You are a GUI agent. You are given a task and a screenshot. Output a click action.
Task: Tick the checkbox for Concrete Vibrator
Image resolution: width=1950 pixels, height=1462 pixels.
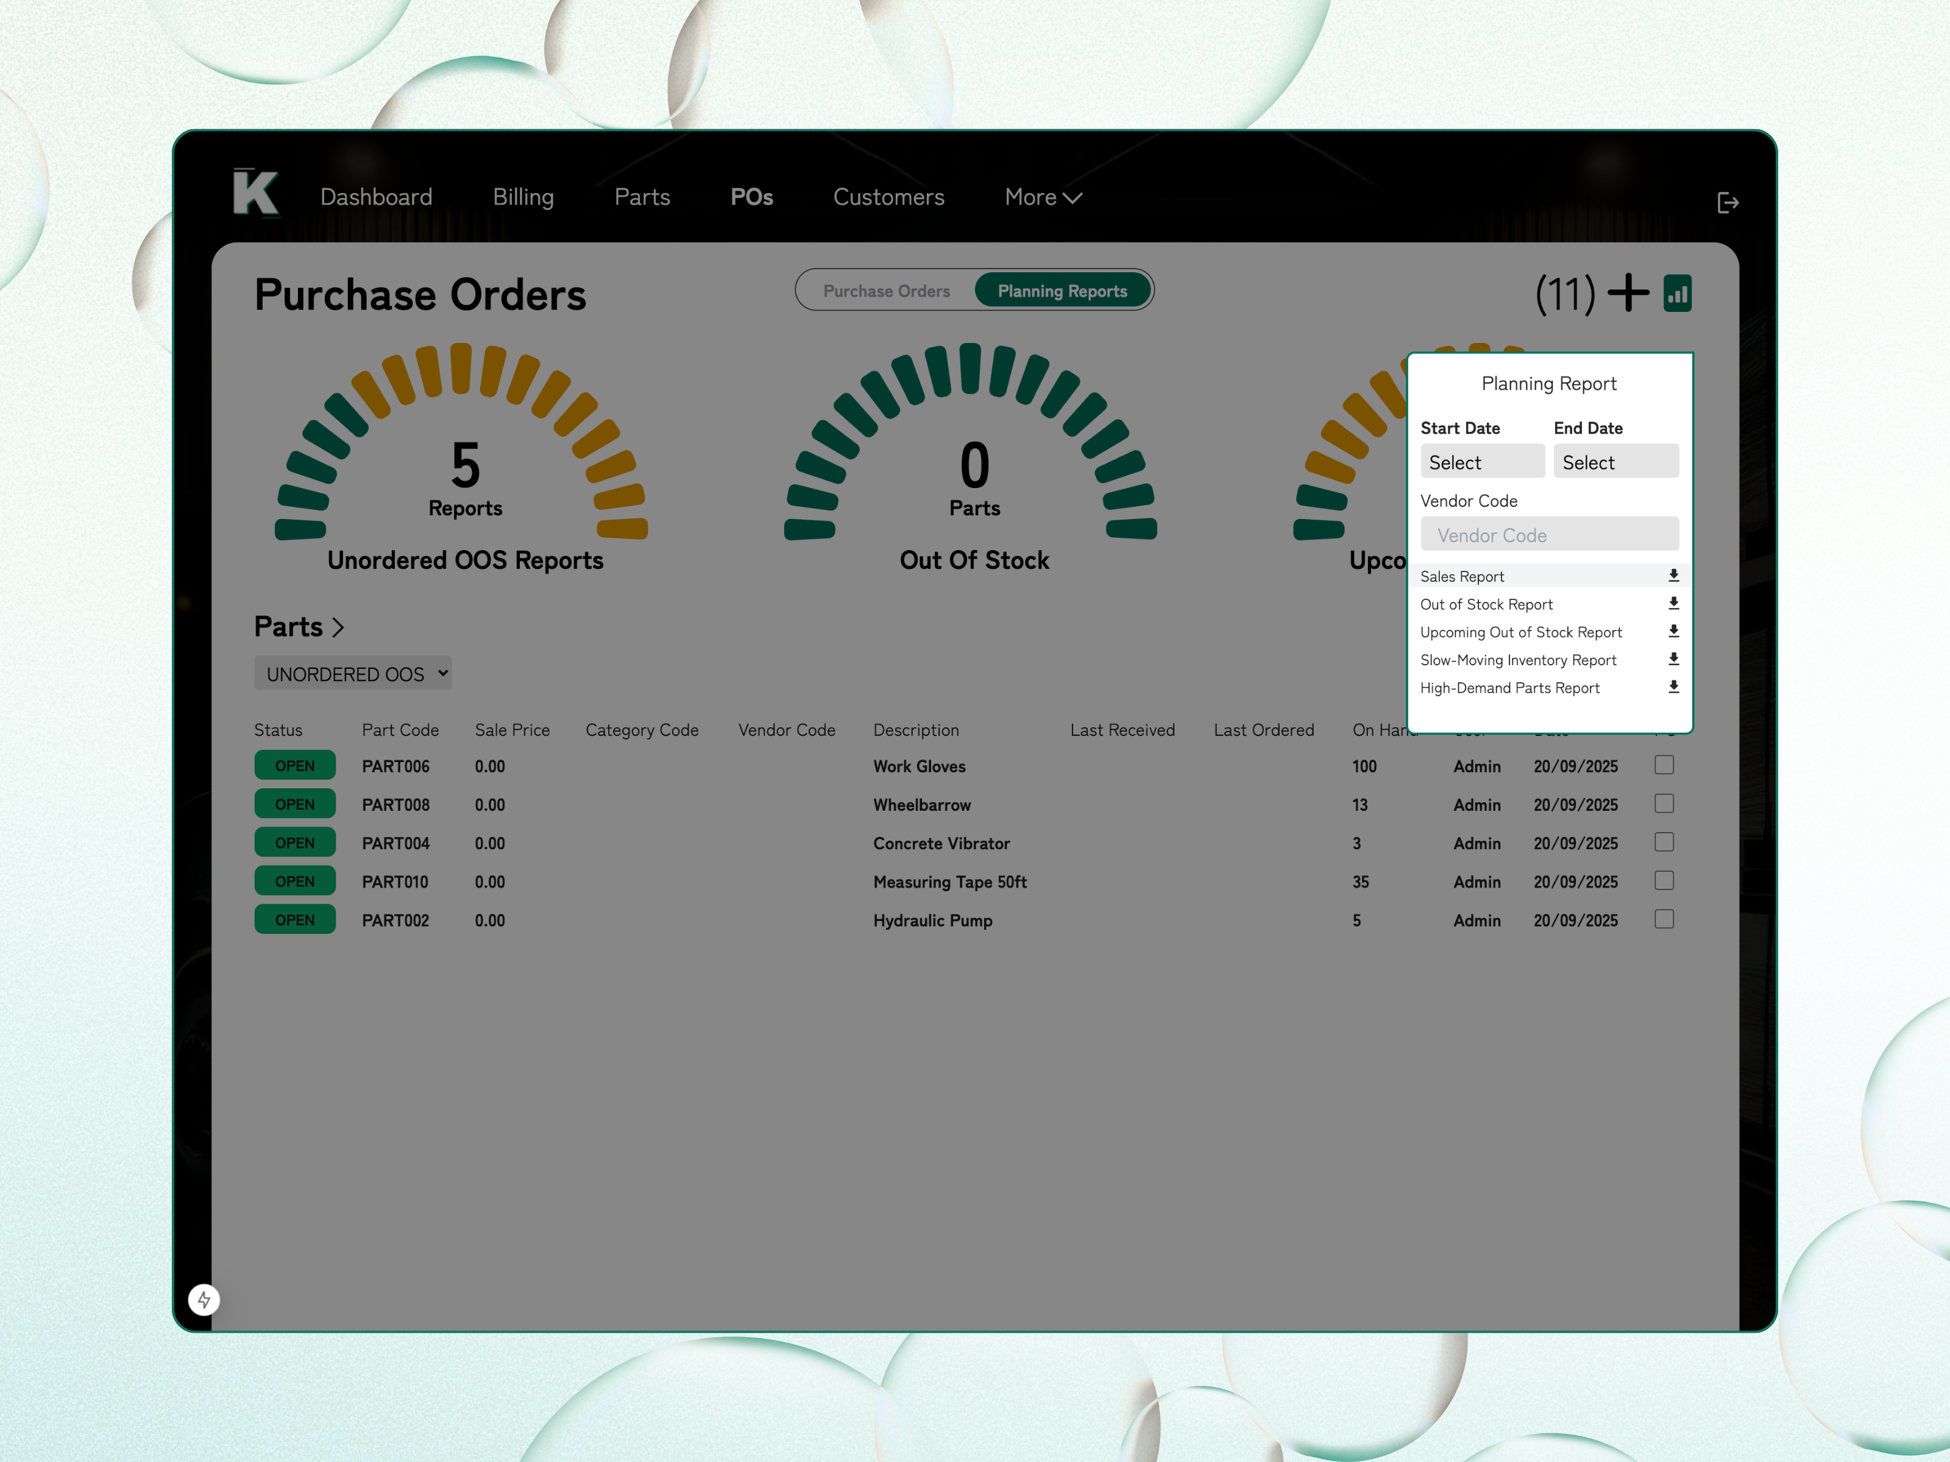point(1664,842)
